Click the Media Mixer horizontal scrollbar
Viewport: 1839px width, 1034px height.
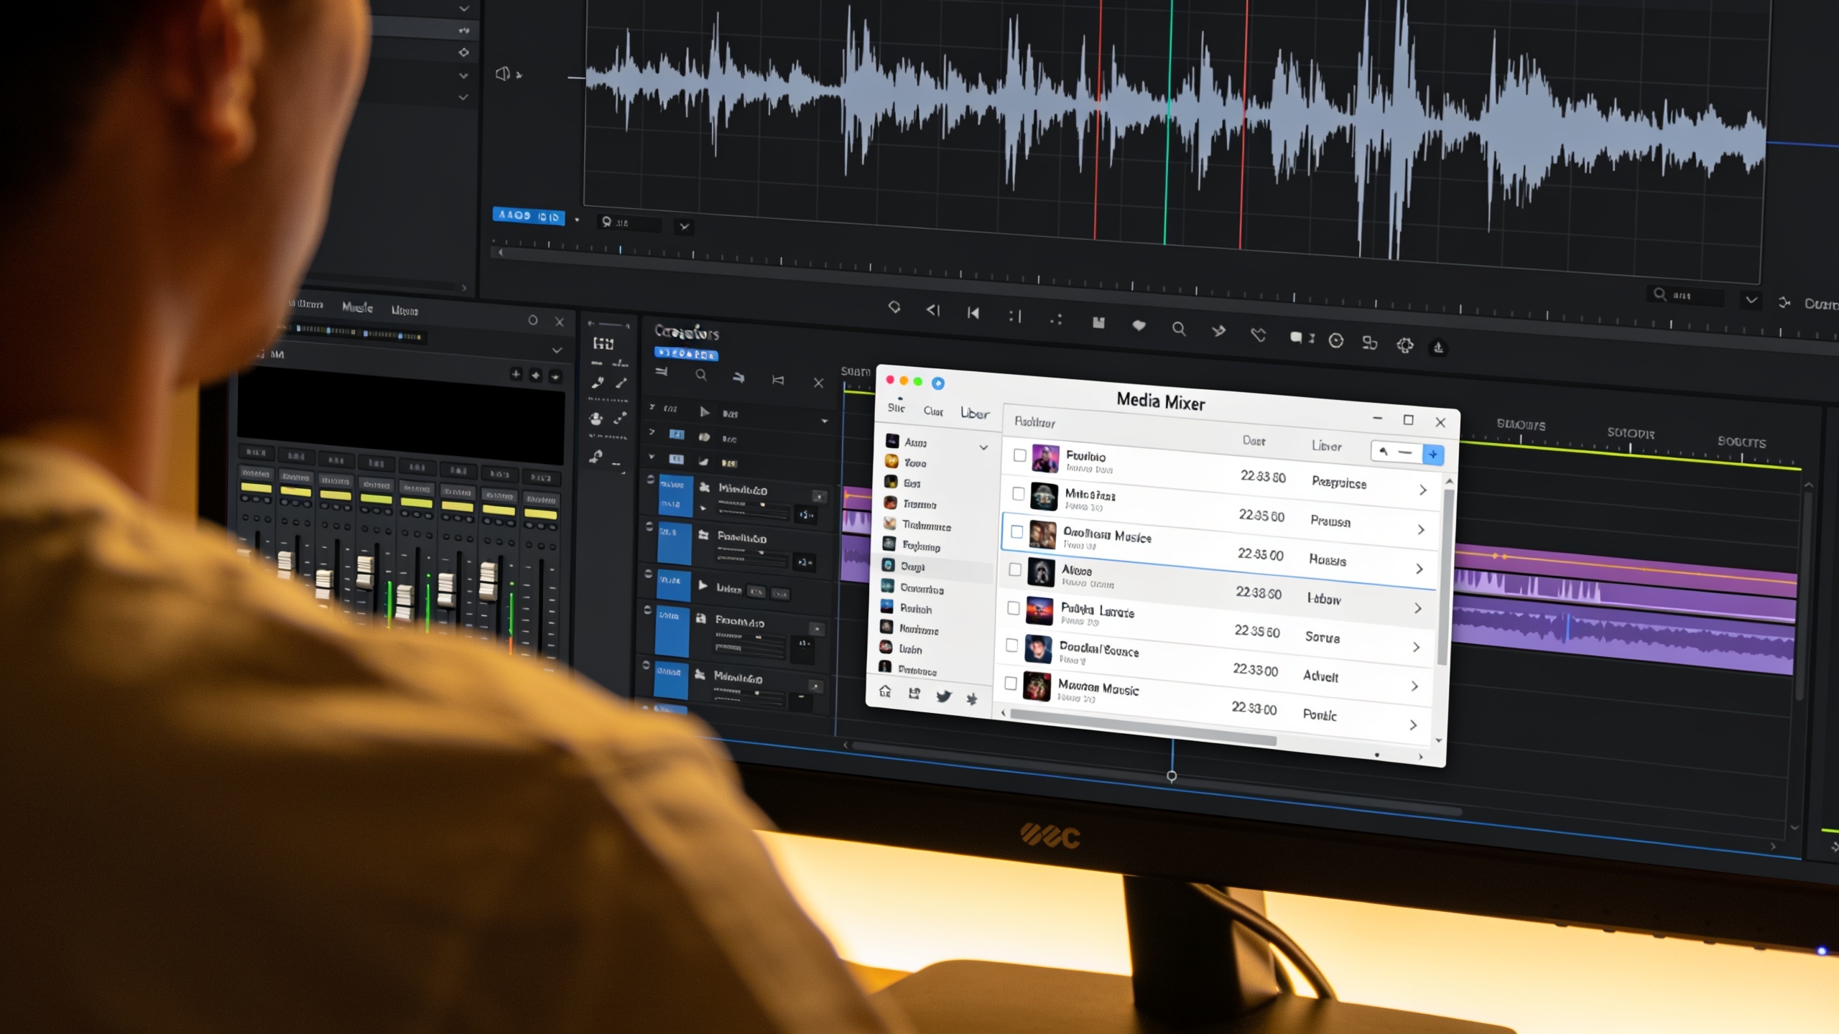(1143, 727)
